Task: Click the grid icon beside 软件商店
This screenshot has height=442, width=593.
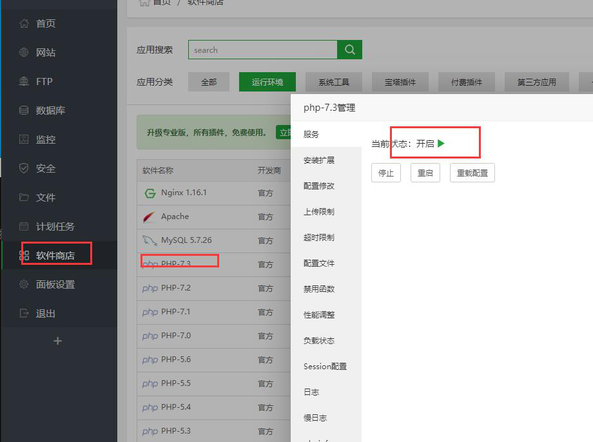Action: (24, 256)
